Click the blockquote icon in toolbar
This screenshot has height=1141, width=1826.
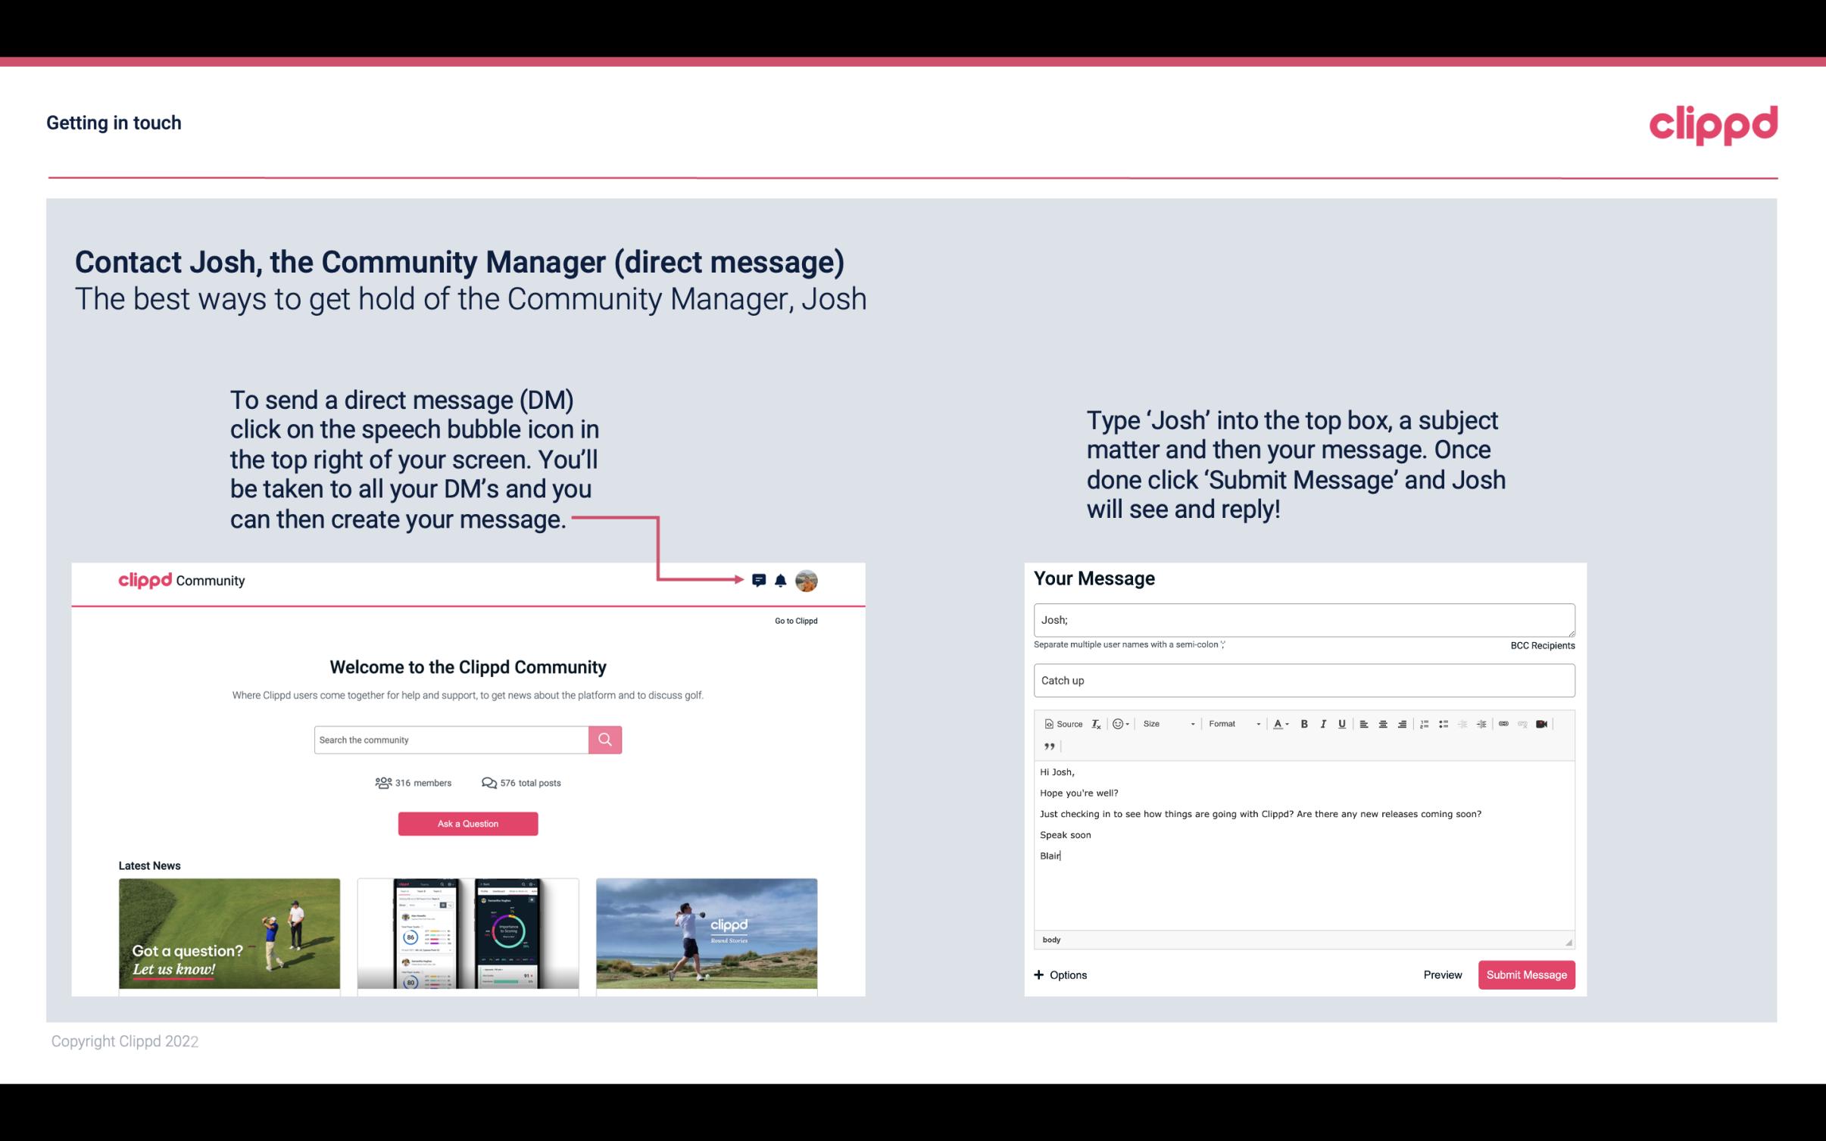(1047, 747)
